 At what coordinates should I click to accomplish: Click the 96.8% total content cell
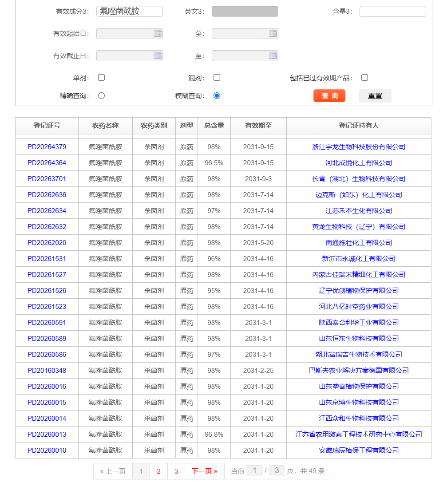pos(214,435)
